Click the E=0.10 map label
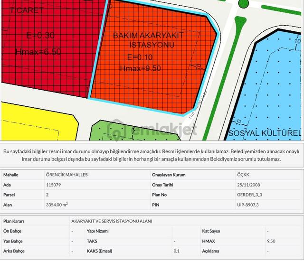304x261 pixels. (140, 57)
